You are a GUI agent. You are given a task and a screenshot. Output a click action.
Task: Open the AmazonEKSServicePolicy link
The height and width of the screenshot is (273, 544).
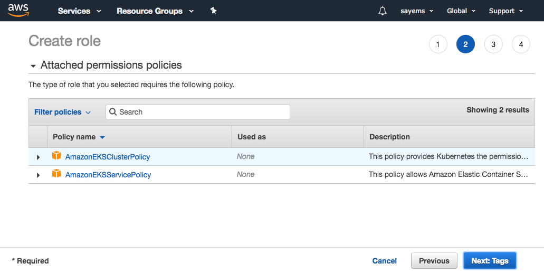(x=108, y=175)
